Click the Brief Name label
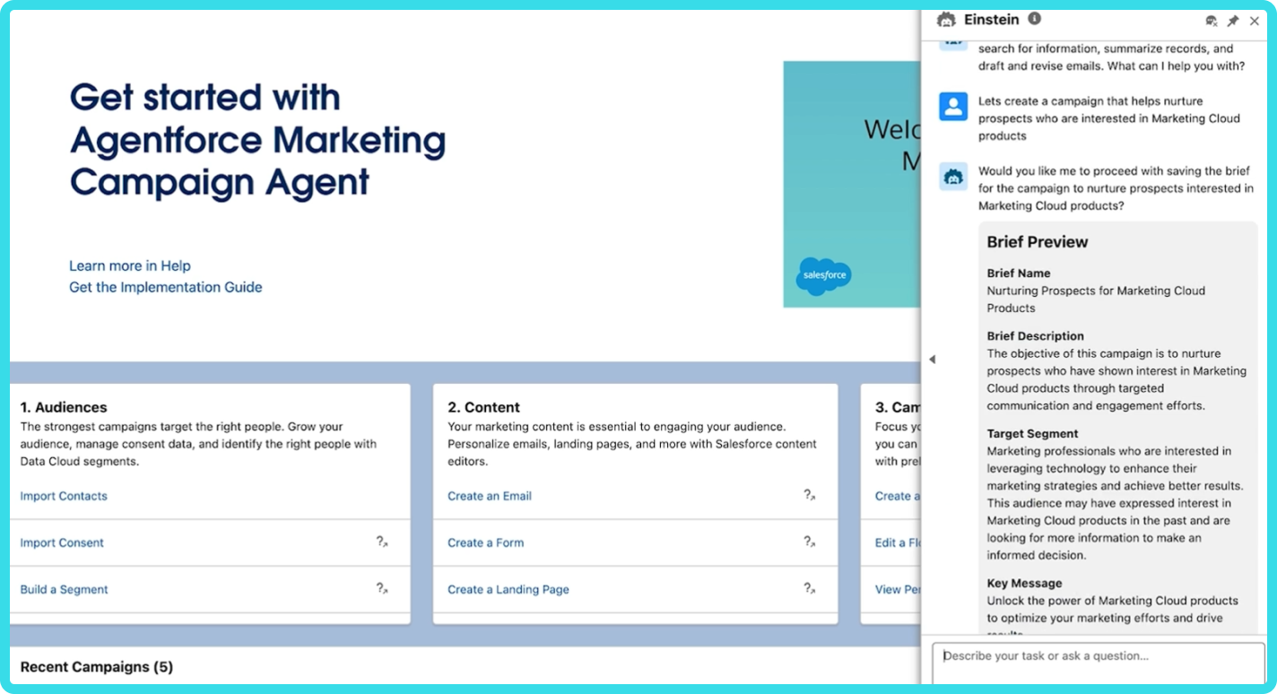The height and width of the screenshot is (694, 1277). (x=1019, y=273)
